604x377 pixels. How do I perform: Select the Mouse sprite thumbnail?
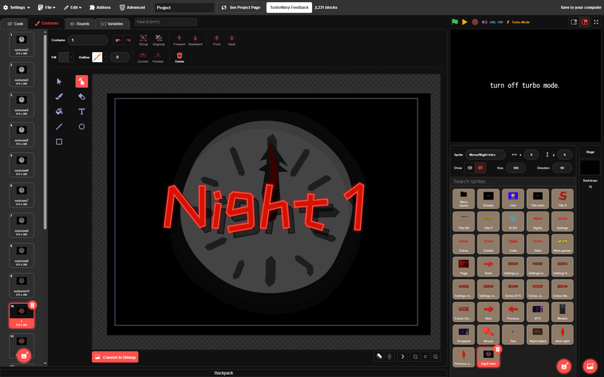488,334
